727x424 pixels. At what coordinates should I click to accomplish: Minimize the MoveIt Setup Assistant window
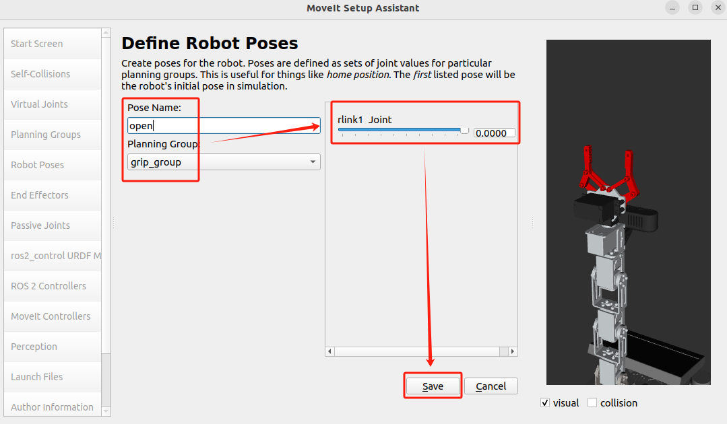672,8
